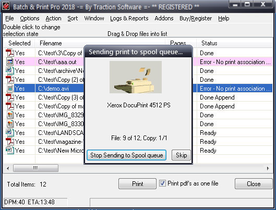Click the aaa.out file type icon
The width and height of the screenshot is (276, 210).
(x=10, y=62)
